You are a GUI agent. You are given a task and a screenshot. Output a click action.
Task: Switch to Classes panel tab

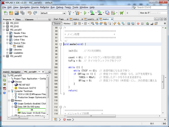click(x=29, y=20)
